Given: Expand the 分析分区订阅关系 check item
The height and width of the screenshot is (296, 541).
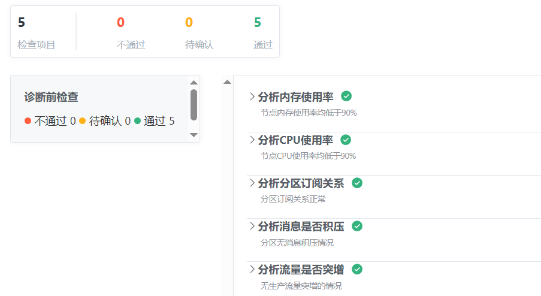Looking at the screenshot, I should (252, 183).
